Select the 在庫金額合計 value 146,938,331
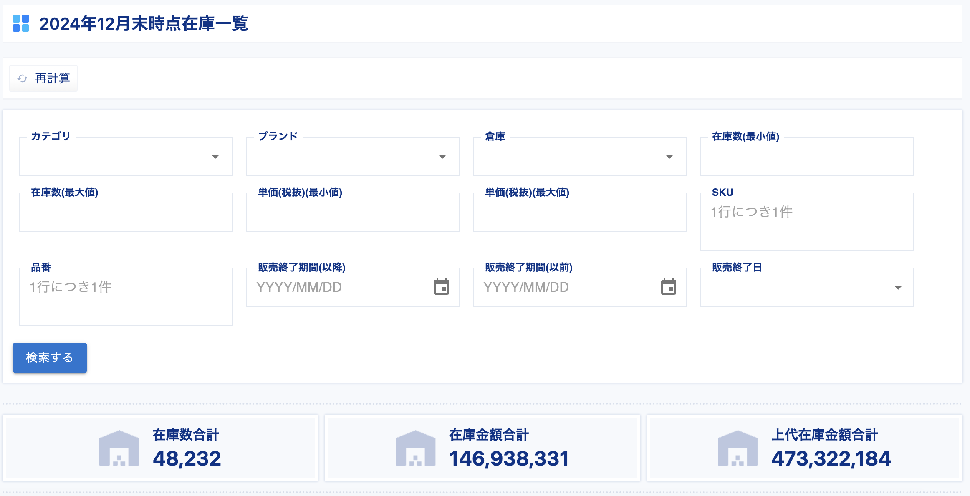 [x=509, y=458]
